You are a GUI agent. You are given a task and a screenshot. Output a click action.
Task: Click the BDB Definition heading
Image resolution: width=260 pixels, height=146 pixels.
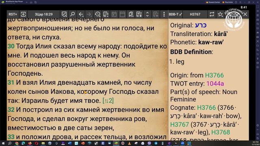coord(191,52)
